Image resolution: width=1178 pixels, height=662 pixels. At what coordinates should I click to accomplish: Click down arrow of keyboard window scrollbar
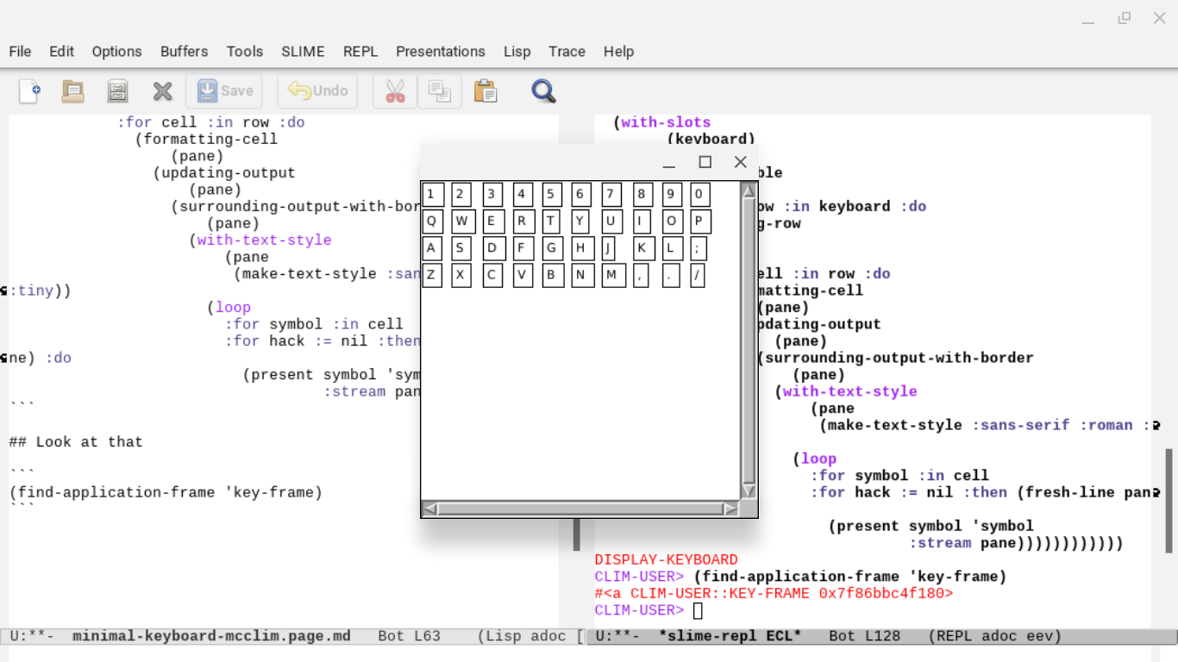click(x=749, y=490)
